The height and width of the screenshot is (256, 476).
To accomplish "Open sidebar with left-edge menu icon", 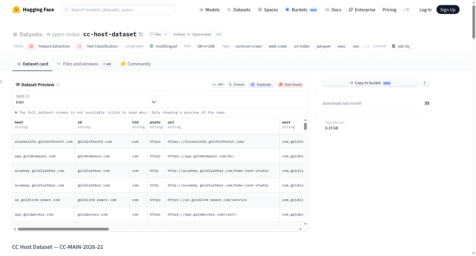I will click(x=1, y=82).
